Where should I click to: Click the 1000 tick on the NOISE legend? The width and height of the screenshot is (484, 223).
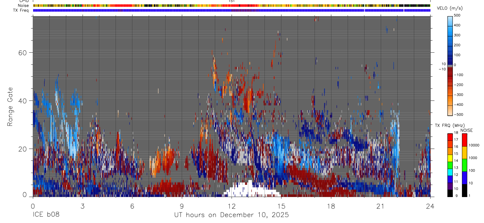[473, 158]
